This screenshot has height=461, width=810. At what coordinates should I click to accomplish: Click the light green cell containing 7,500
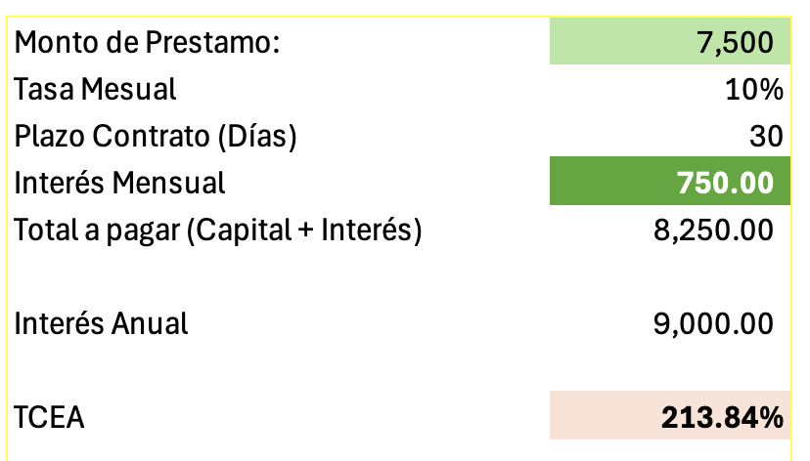coord(669,43)
